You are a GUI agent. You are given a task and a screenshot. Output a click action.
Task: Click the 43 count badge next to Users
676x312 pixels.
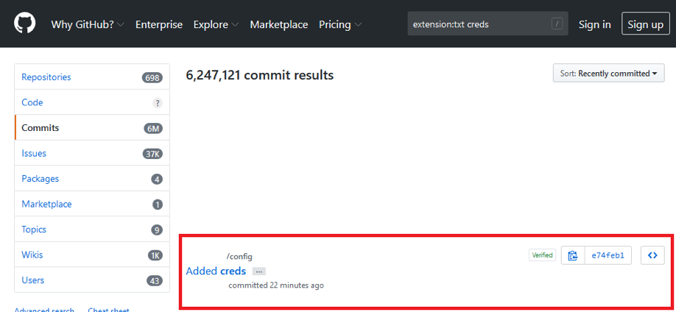(155, 281)
